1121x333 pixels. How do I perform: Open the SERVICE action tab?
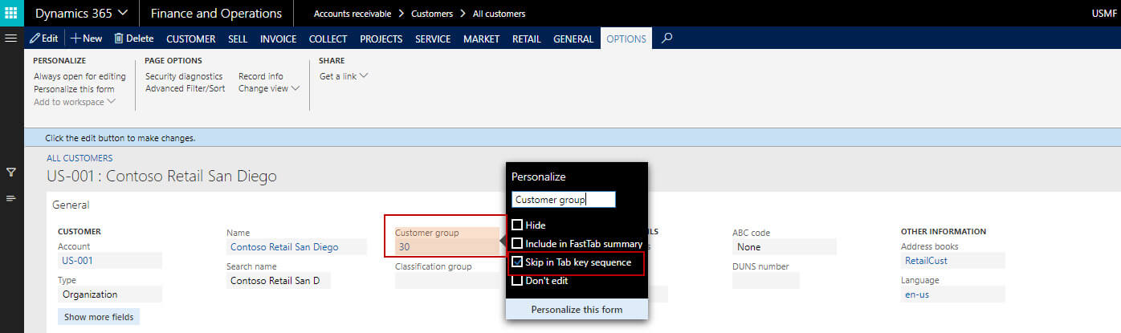tap(433, 39)
